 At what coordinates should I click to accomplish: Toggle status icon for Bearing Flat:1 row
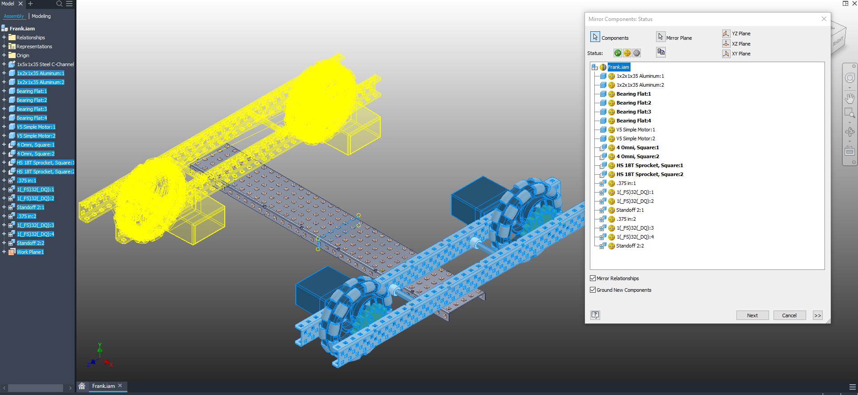[611, 94]
